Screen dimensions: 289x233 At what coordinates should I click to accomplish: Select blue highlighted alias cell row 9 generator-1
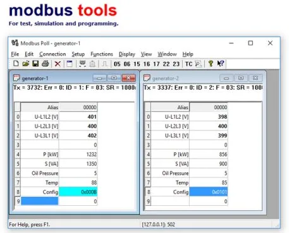(39, 201)
